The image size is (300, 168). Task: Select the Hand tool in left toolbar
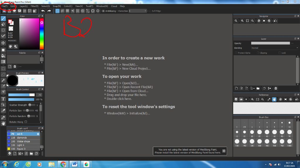point(3,123)
